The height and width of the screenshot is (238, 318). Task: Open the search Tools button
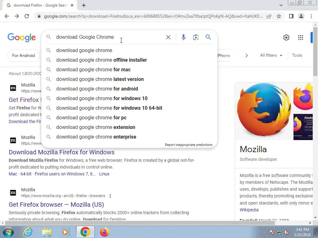click(297, 55)
